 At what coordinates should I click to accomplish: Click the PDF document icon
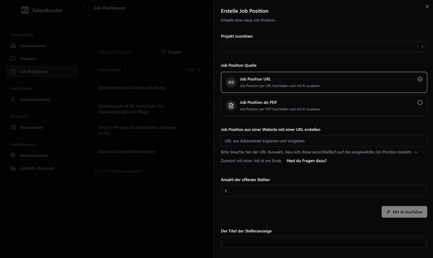coord(231,106)
